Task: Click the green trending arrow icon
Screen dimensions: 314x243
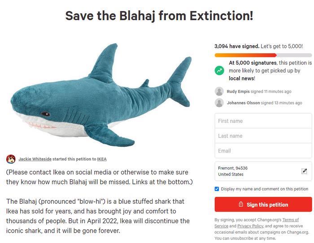Action: pos(219,71)
